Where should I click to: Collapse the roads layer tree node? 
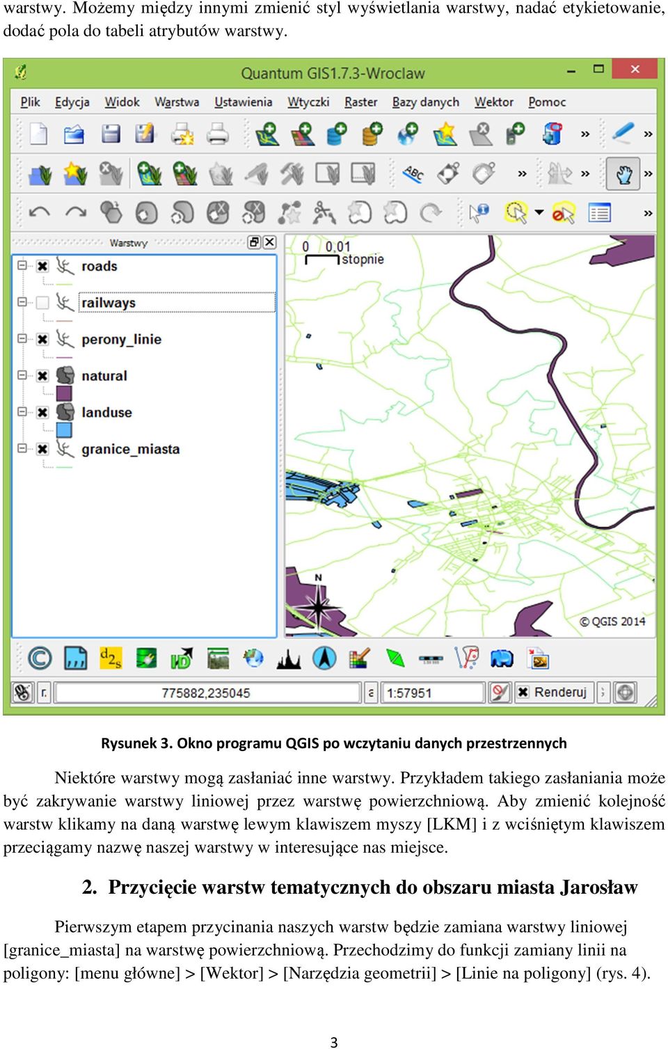coord(22,265)
